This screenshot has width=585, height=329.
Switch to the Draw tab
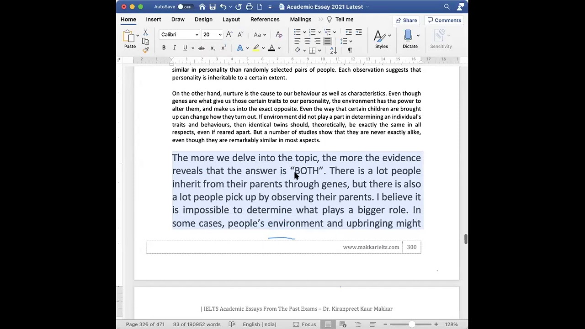tap(178, 20)
